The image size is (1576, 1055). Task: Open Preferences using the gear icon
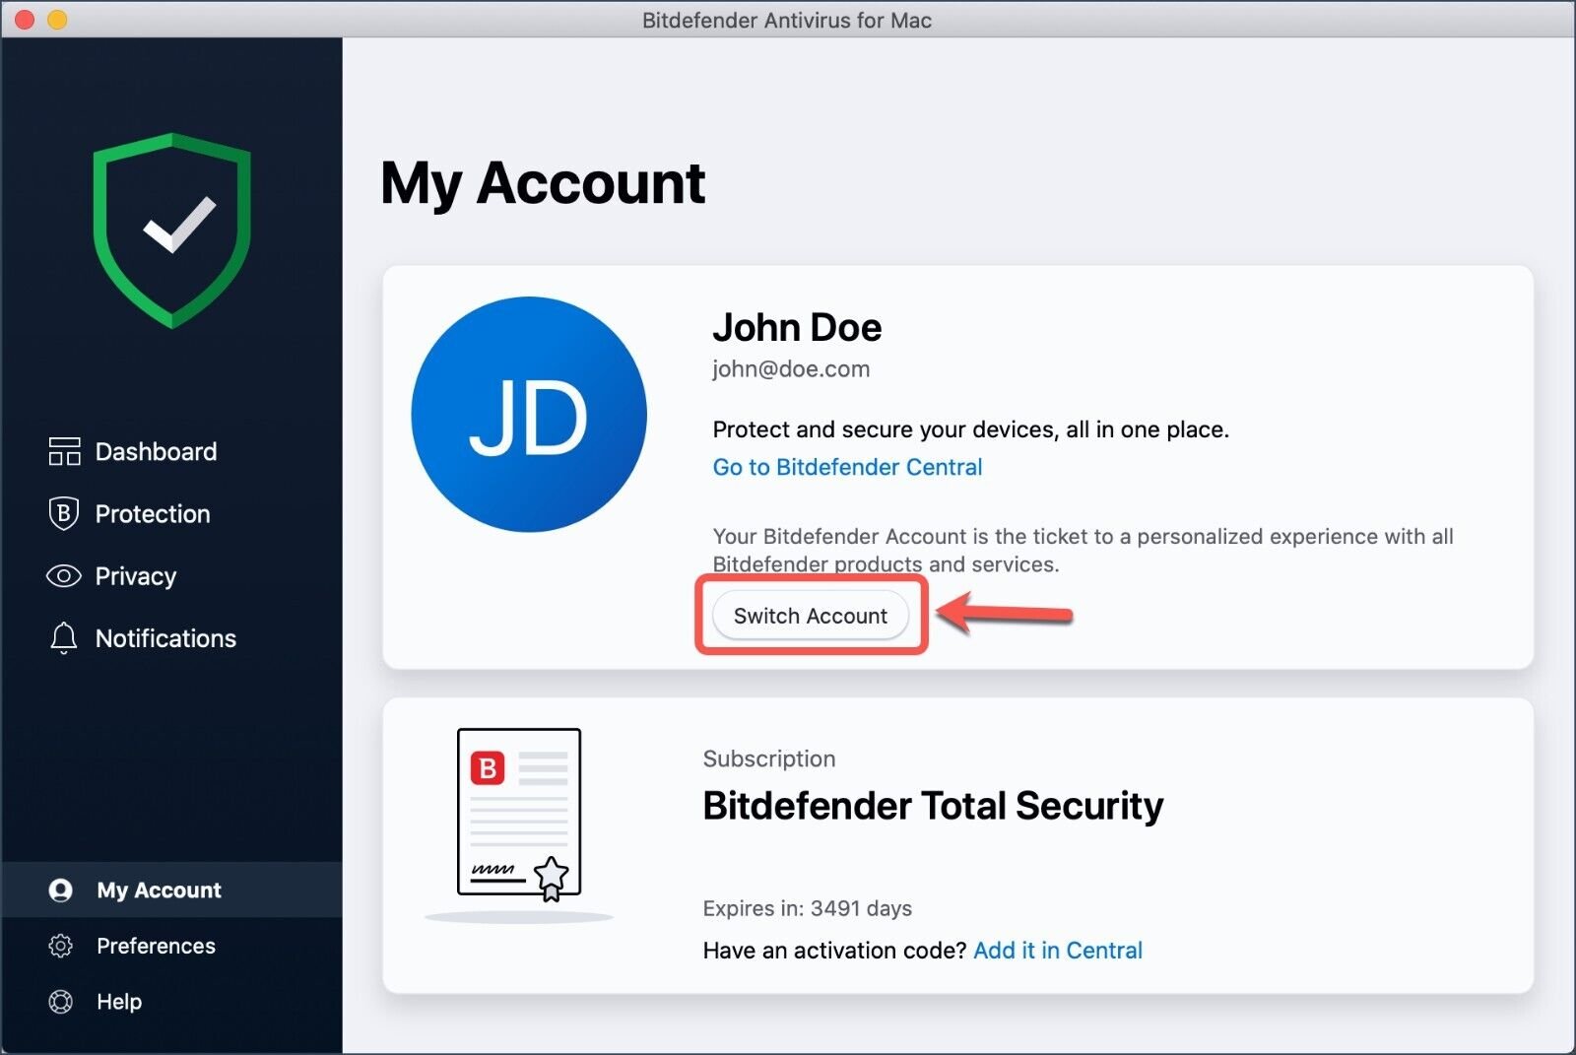tap(60, 946)
